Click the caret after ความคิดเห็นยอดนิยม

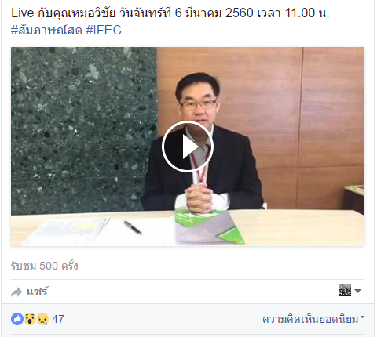[x=362, y=317]
